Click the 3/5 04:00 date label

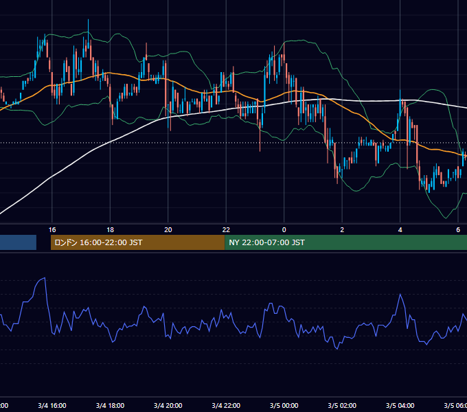(400, 405)
